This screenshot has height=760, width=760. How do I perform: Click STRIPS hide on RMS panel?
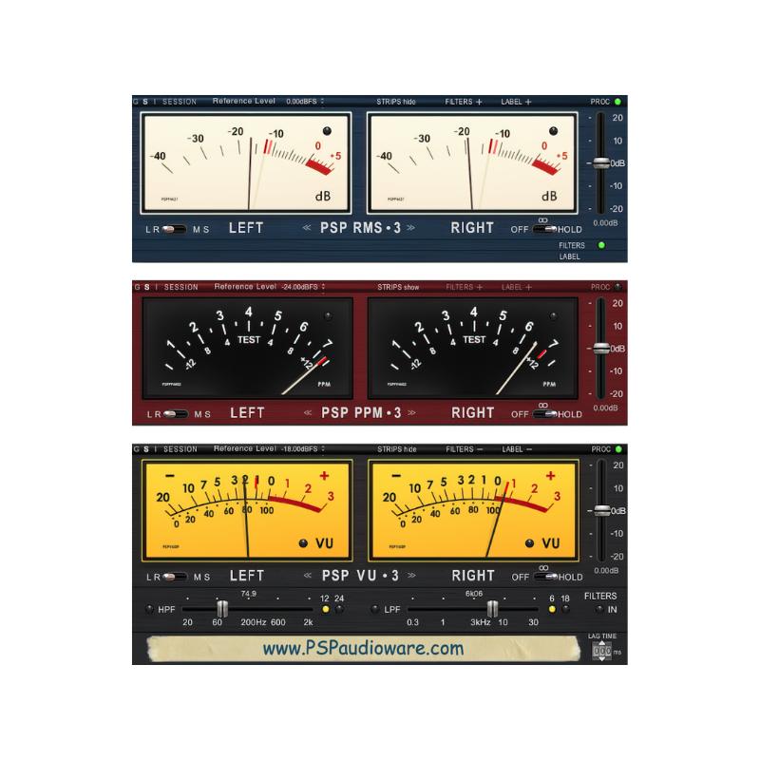[x=396, y=102]
